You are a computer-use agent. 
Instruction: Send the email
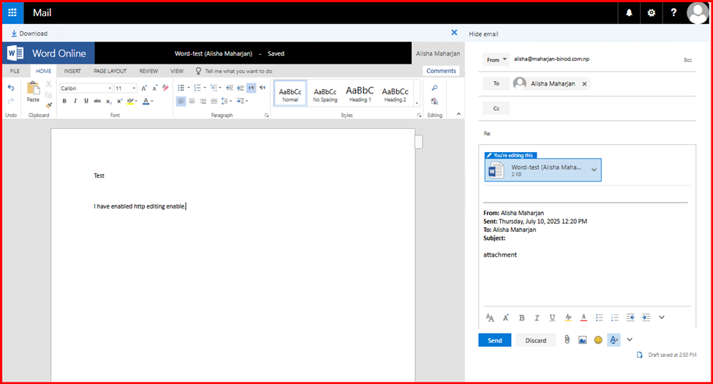(494, 340)
